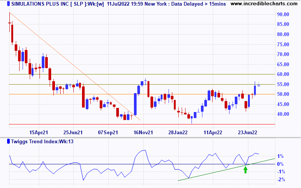Select the 07Sep21 date label

point(108,133)
